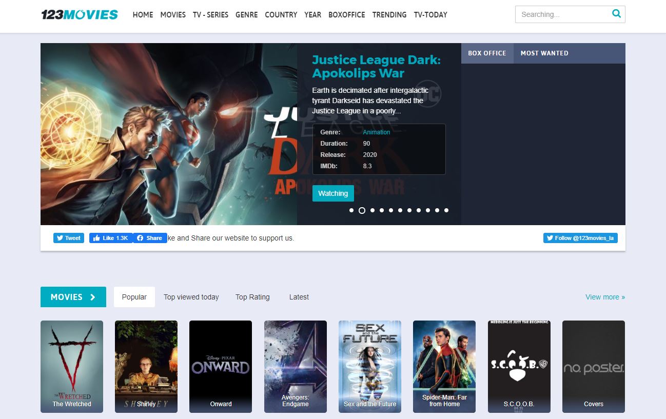This screenshot has height=419, width=666.
Task: Click the View more » link
Action: [x=605, y=297]
